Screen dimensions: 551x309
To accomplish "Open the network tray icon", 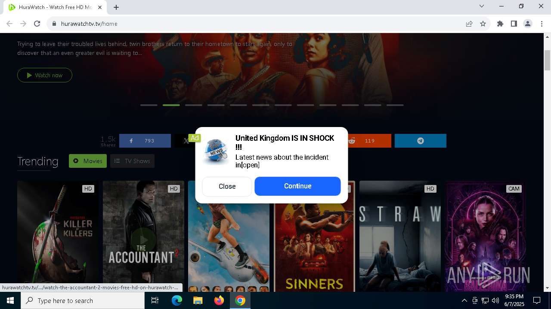I will [485, 300].
